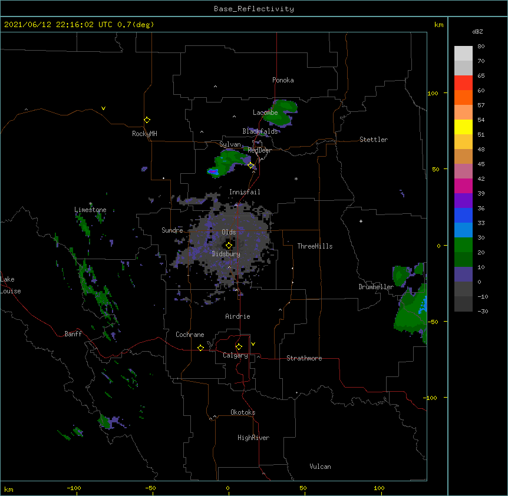508x496 pixels.
Task: Click the Stettler city label
Action: point(374,140)
